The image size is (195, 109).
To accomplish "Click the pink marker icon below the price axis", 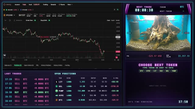I will 117,57.
